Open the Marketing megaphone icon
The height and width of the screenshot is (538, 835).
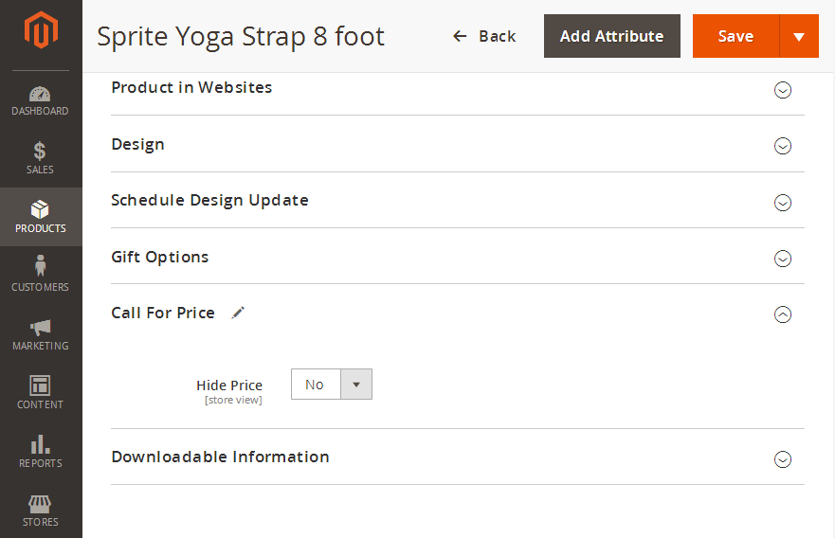(40, 327)
